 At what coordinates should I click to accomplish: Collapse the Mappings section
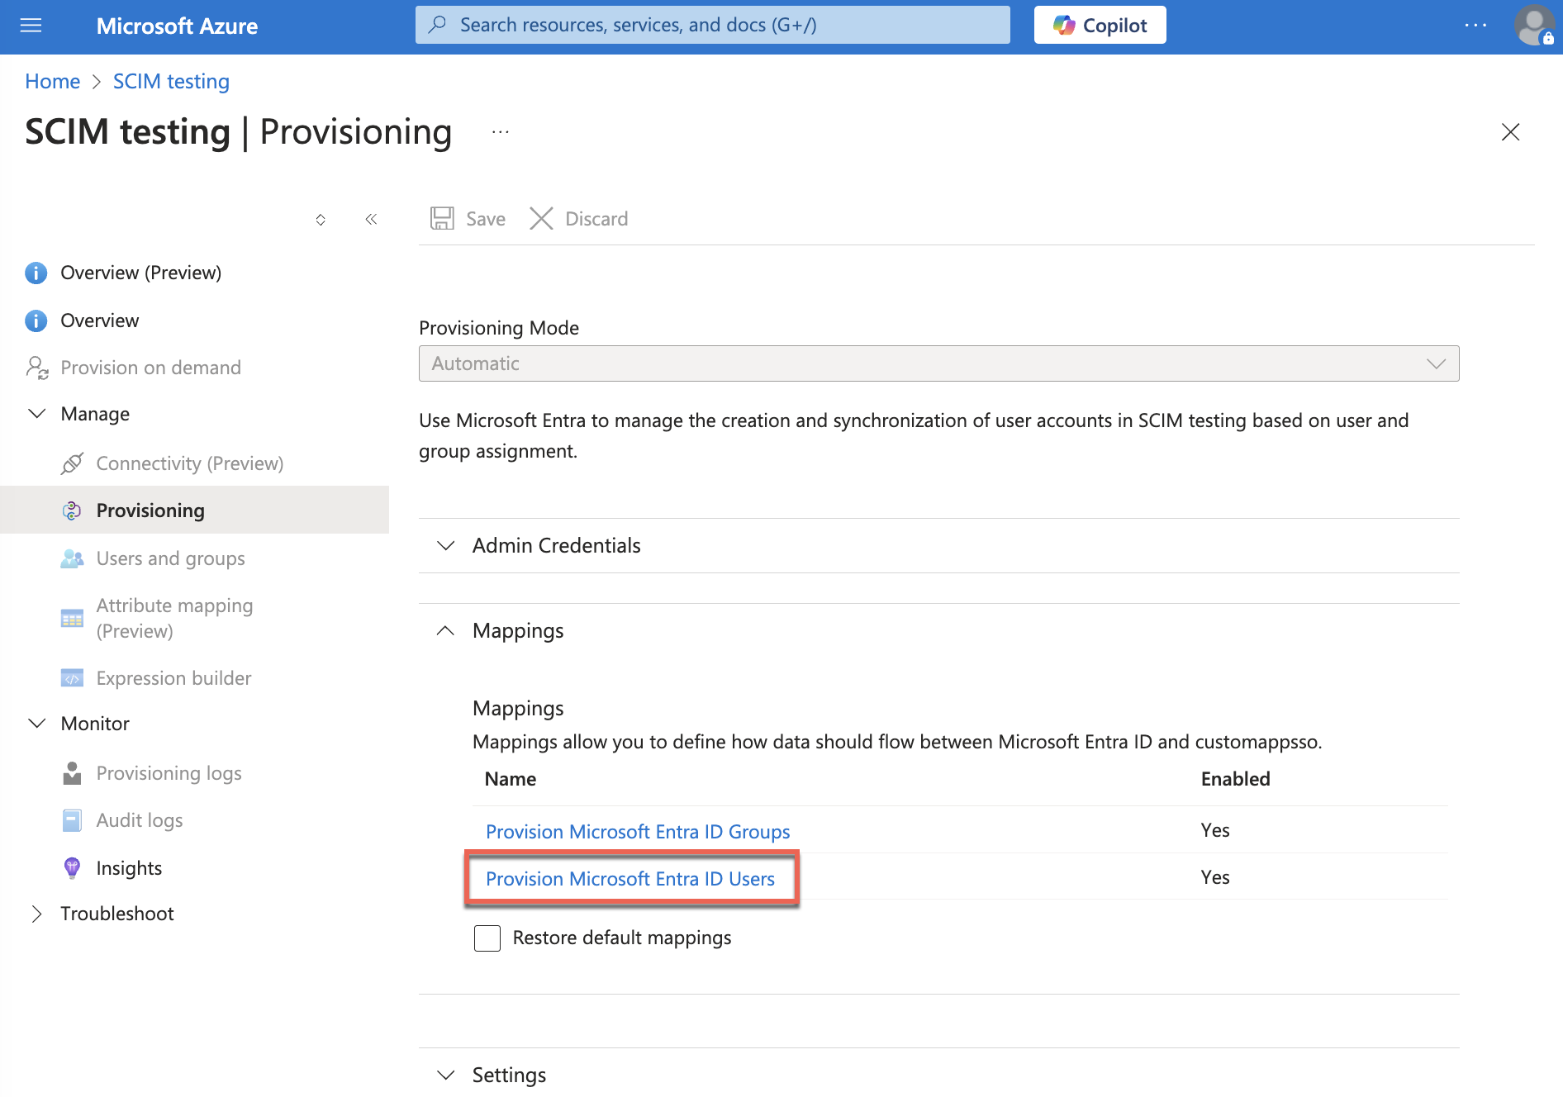tap(445, 630)
